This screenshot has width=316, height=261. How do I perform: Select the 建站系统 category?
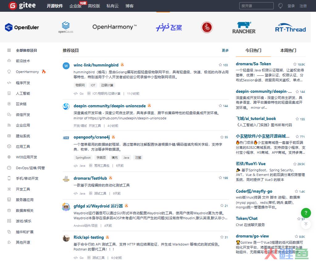23,136
